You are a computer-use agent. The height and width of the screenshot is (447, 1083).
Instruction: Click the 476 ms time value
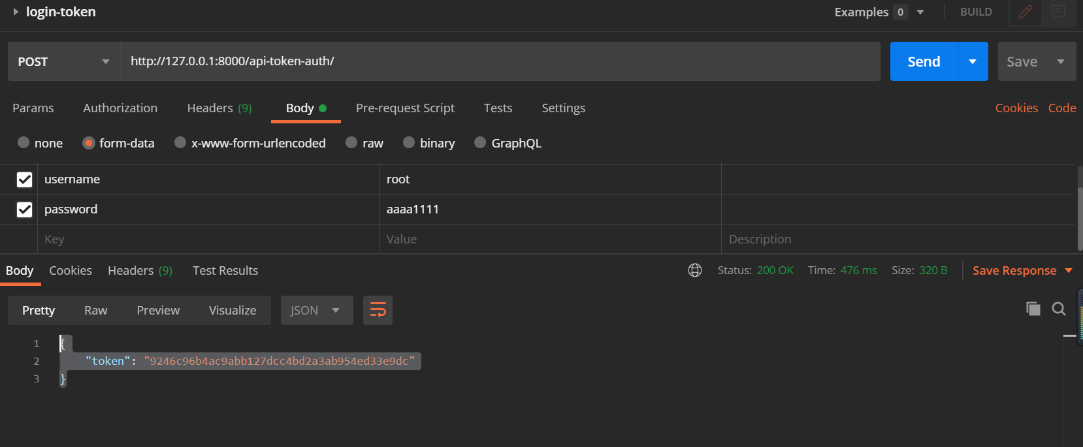tap(858, 270)
